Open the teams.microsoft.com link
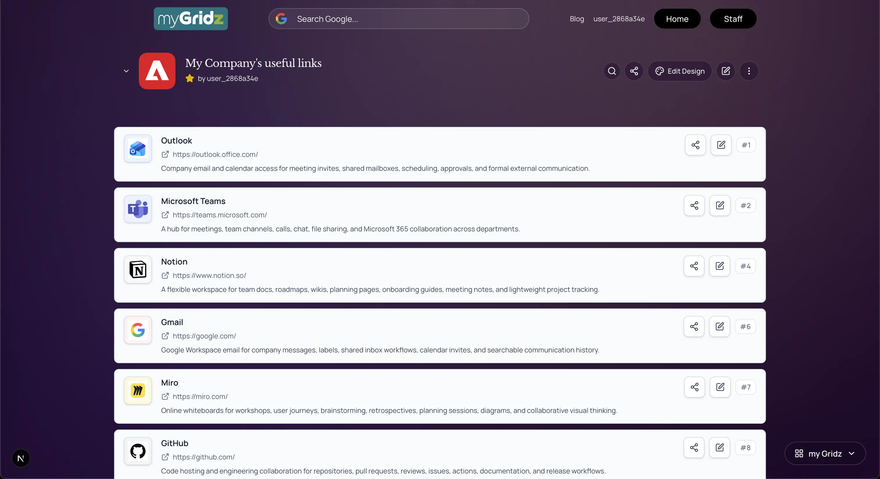 [x=220, y=215]
